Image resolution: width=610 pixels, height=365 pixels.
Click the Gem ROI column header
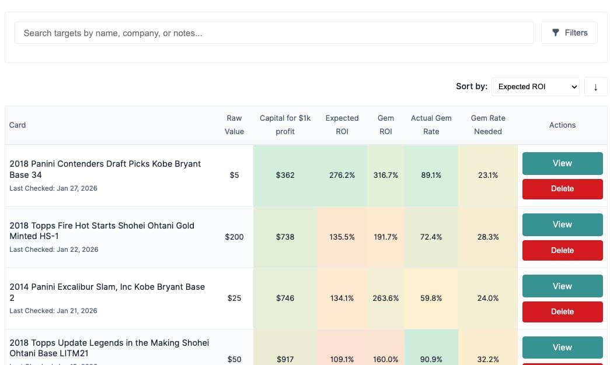(x=385, y=125)
